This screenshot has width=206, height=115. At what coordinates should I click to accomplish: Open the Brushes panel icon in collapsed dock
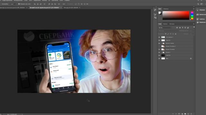155,14
